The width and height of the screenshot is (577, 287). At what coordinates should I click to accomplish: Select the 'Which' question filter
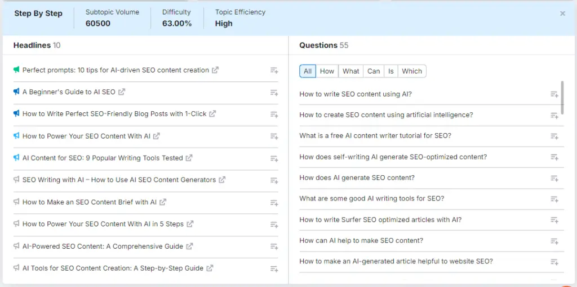(x=412, y=71)
